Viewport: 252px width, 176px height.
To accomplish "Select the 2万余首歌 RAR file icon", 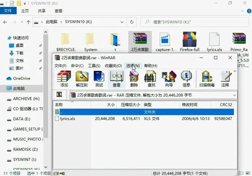I will (x=140, y=42).
